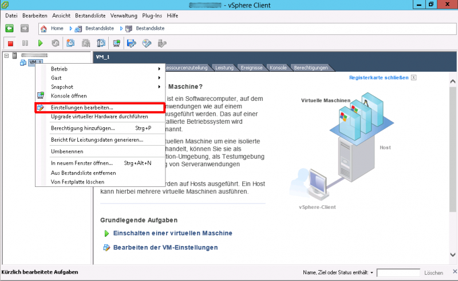This screenshot has width=458, height=281.
Task: Click the breadcrumb arrow after Home
Action: (70, 29)
